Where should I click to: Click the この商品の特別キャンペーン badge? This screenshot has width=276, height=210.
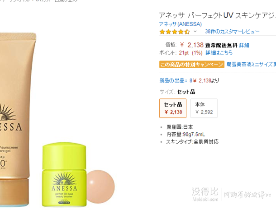click(x=192, y=65)
